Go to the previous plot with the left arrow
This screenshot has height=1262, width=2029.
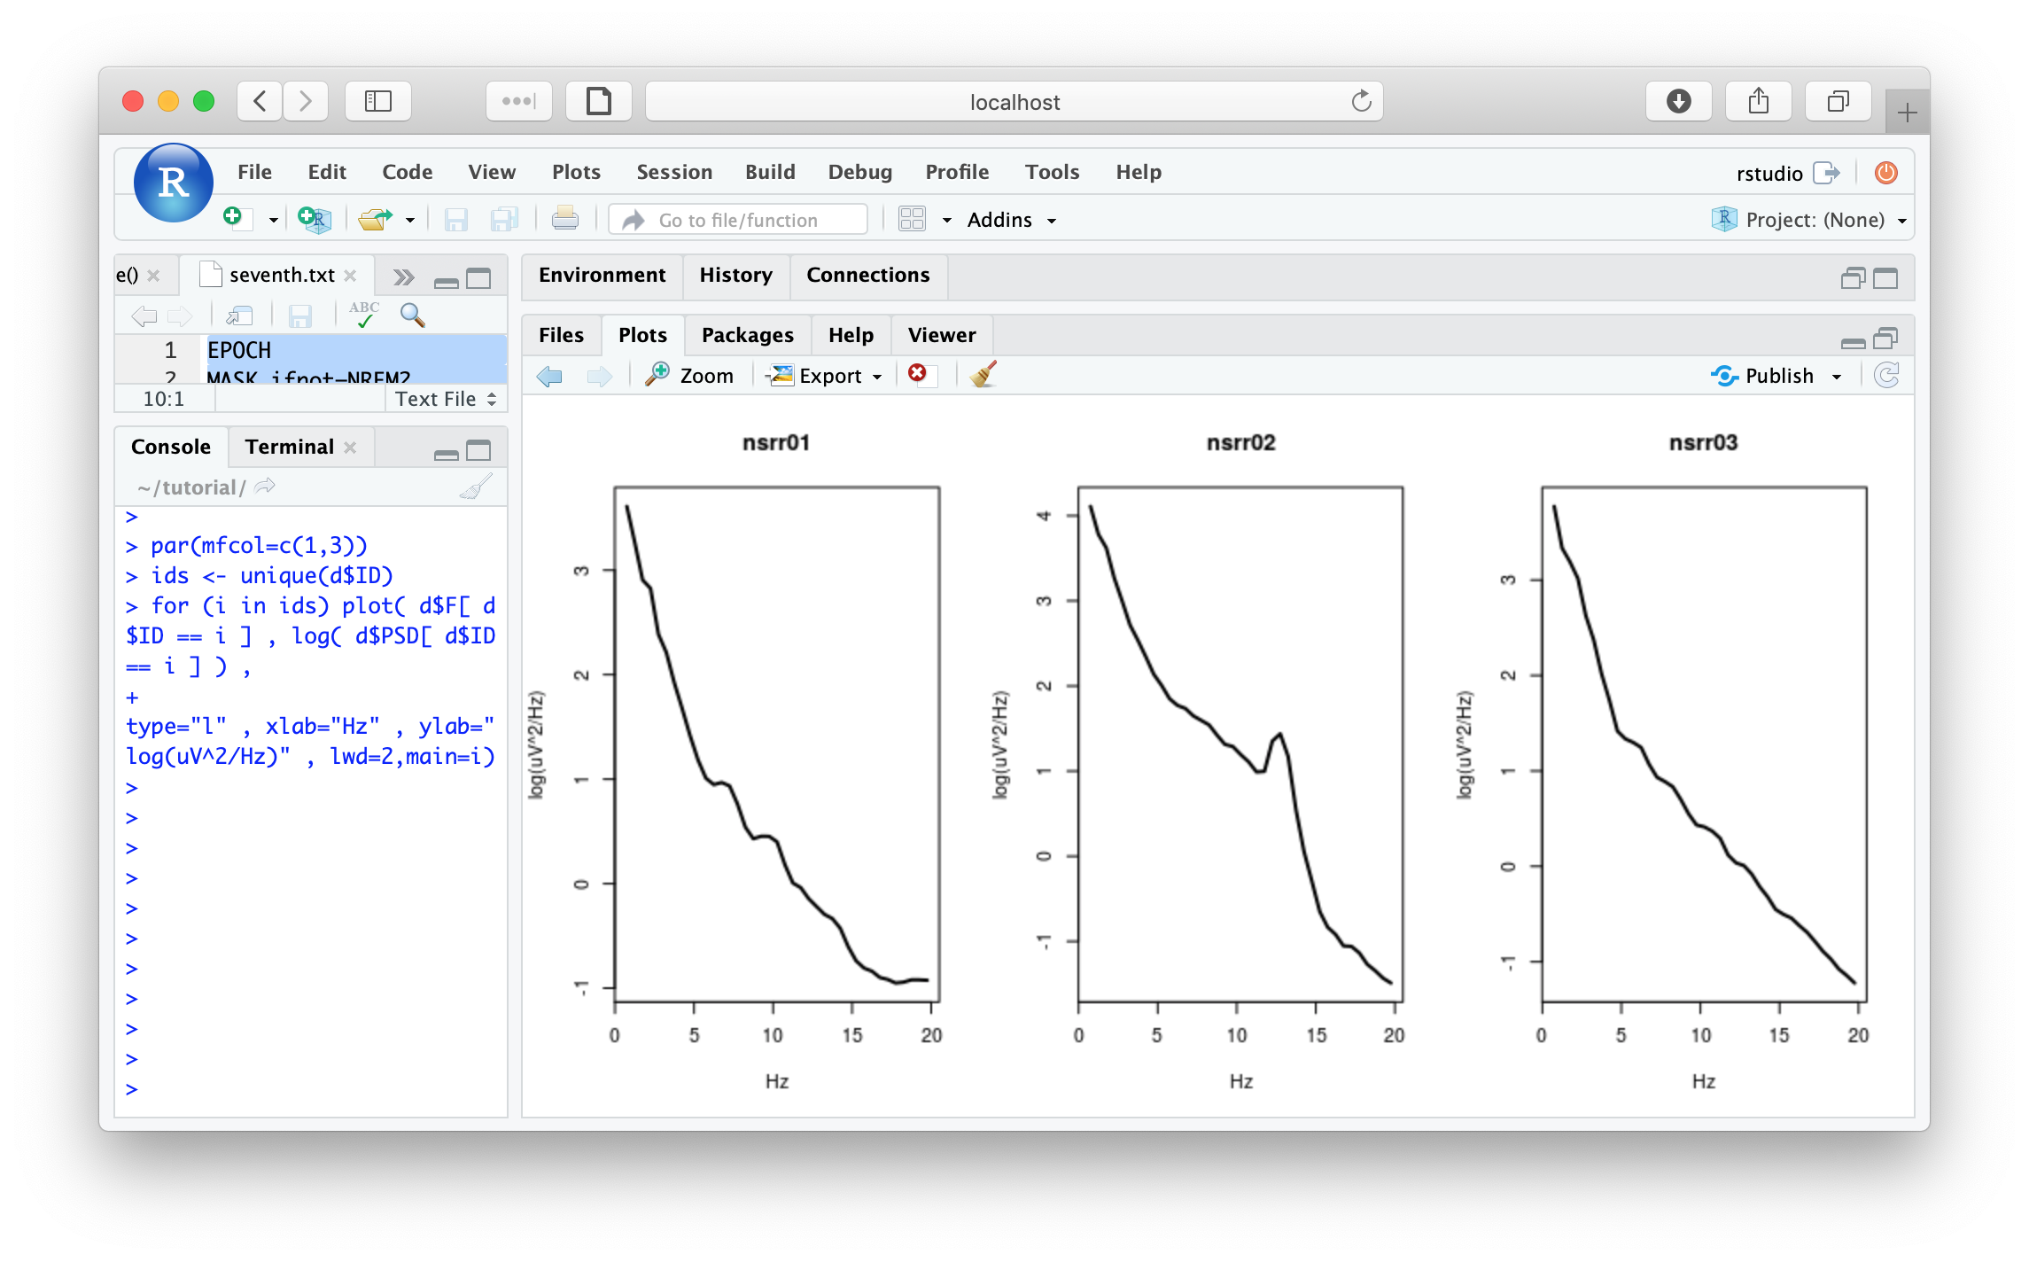pos(549,376)
